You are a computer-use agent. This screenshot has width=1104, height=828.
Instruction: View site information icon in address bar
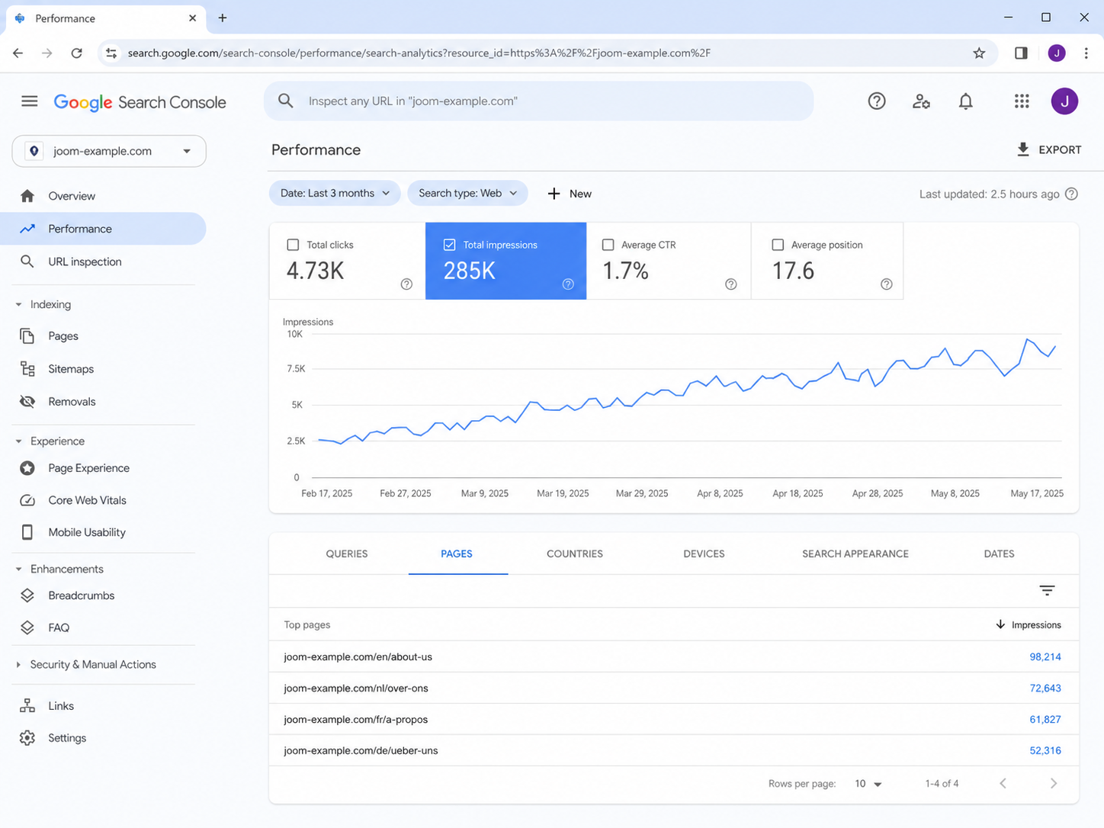111,53
